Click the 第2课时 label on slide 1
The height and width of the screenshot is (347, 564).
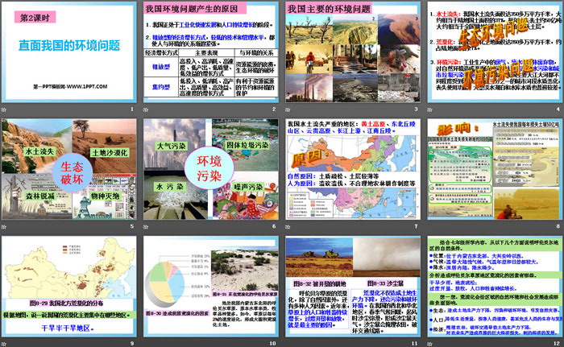pos(35,17)
